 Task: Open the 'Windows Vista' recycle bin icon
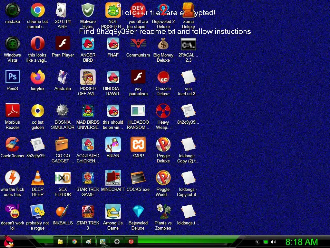(13, 44)
